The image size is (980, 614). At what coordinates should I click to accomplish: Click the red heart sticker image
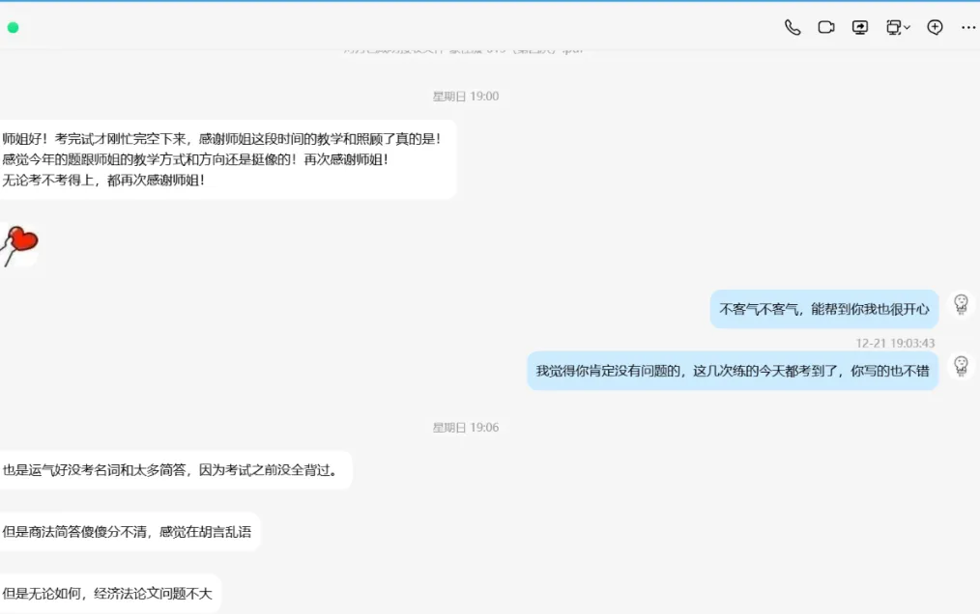(19, 246)
